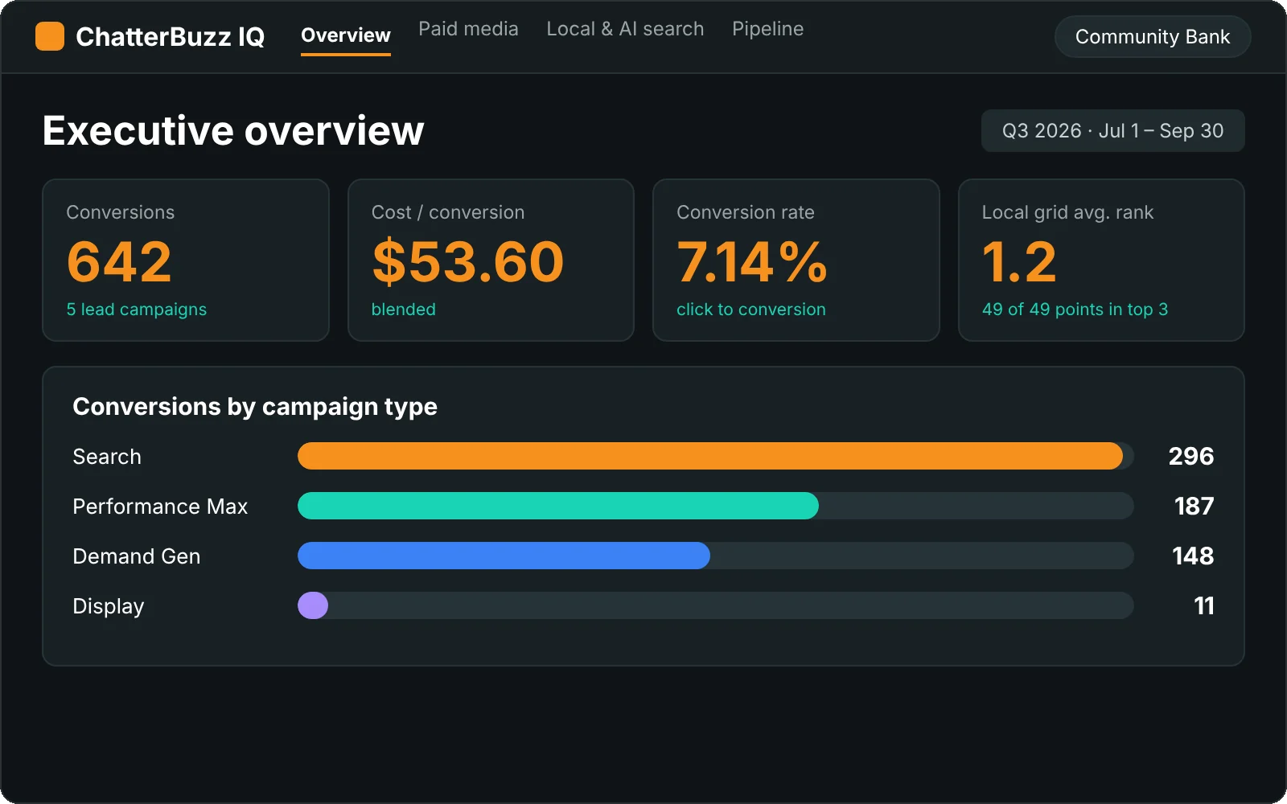This screenshot has width=1287, height=804.
Task: Click the value 148
Action: 1193,556
